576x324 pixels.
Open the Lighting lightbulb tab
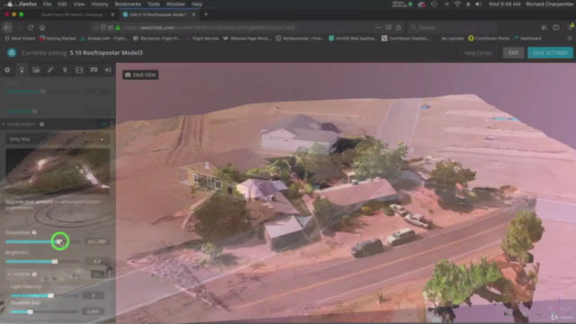22,70
